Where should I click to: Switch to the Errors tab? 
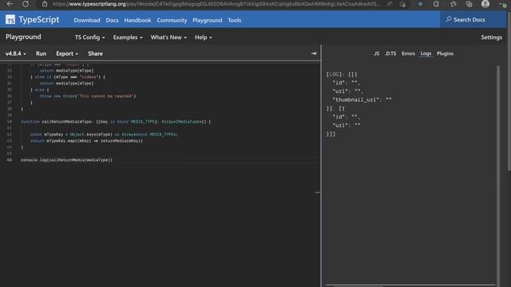[408, 53]
